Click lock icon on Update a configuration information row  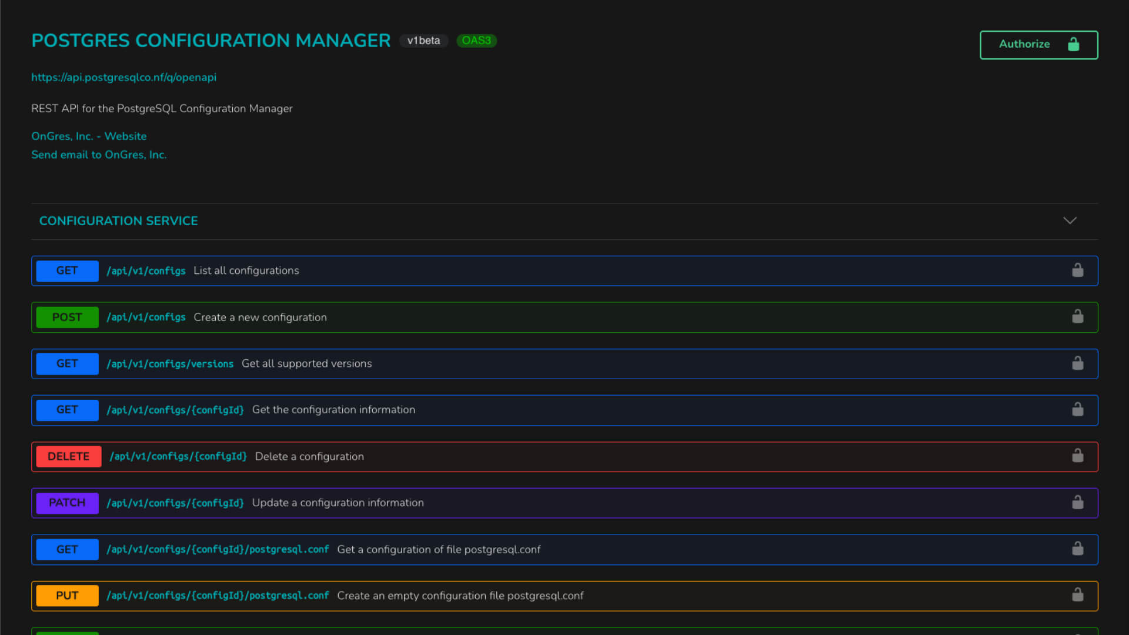1077,502
